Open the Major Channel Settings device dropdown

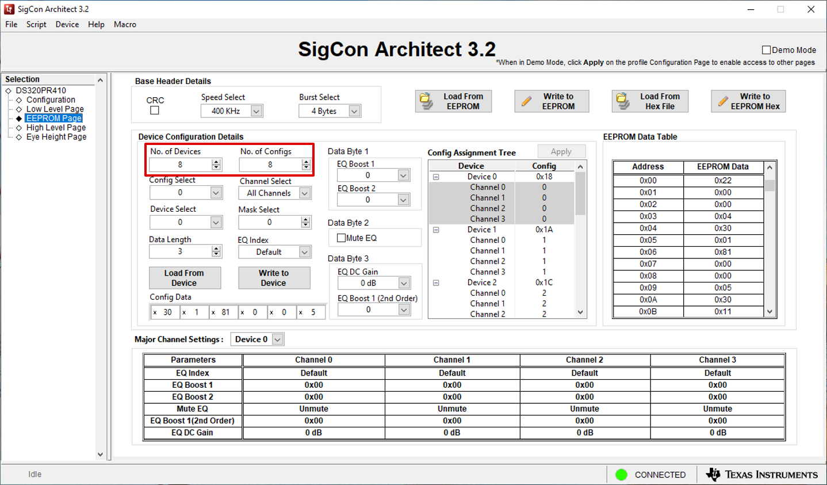(277, 339)
